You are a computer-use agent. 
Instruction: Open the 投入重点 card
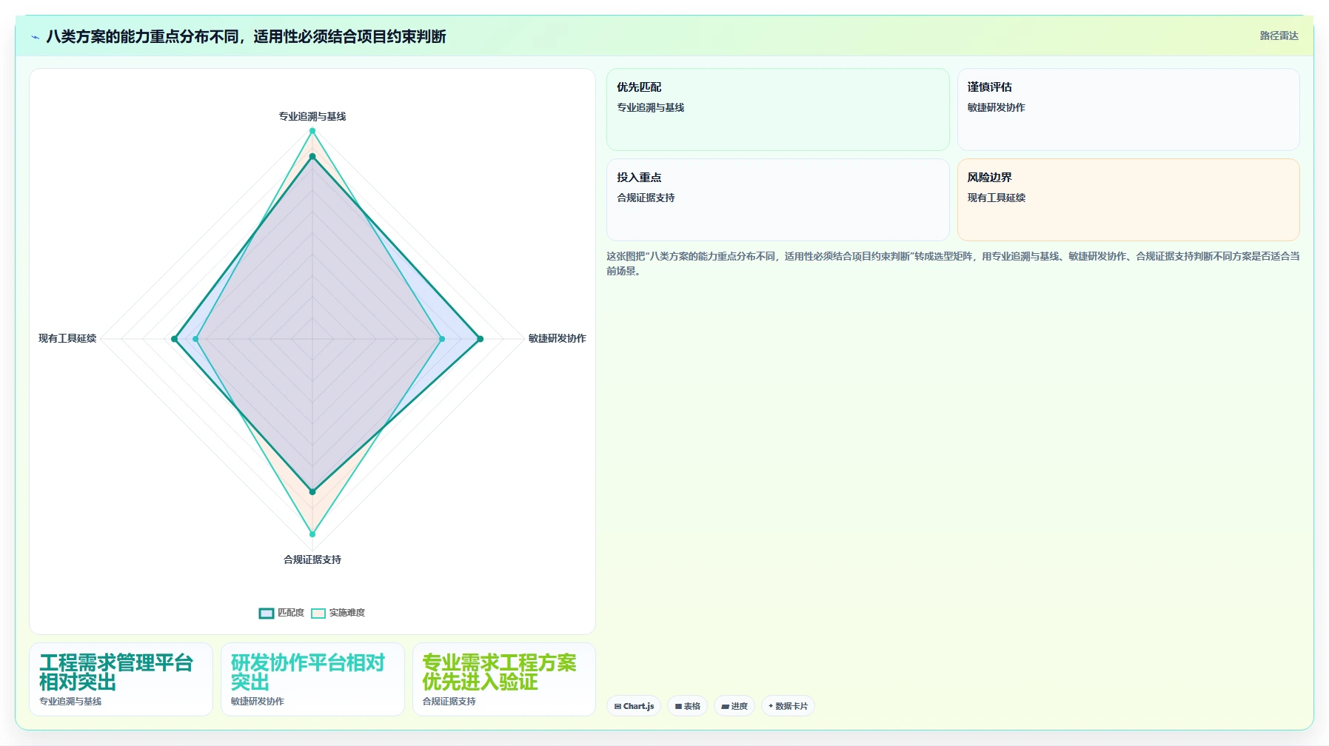[x=777, y=200]
